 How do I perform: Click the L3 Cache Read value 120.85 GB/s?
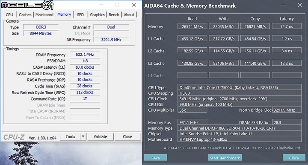click(192, 63)
